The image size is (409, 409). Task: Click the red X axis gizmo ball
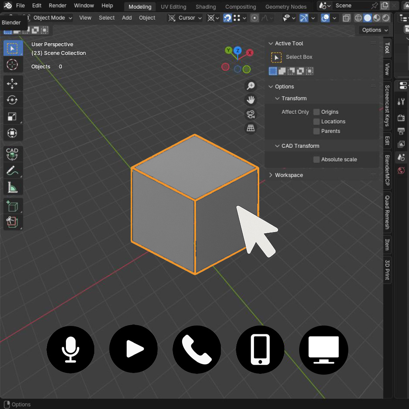point(250,53)
